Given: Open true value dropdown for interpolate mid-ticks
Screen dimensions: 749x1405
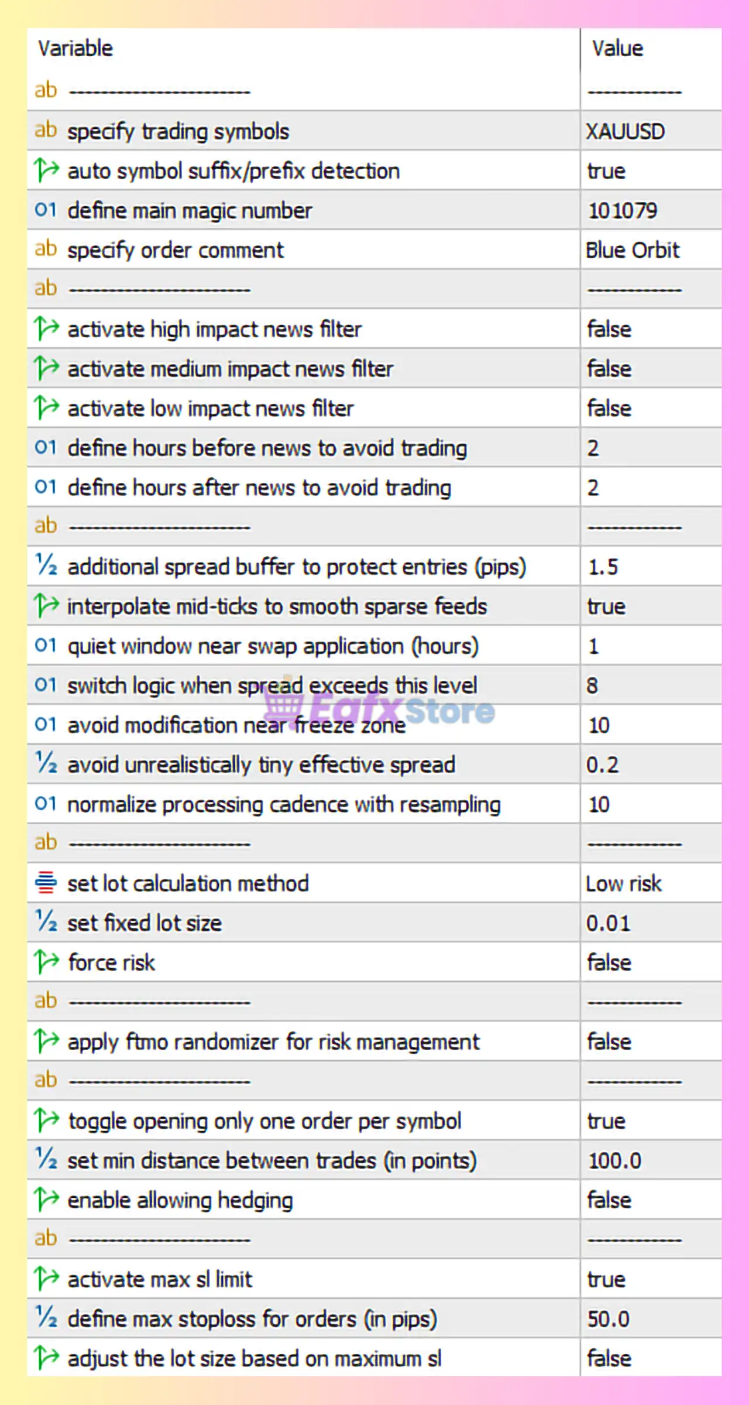Looking at the screenshot, I should [x=606, y=606].
